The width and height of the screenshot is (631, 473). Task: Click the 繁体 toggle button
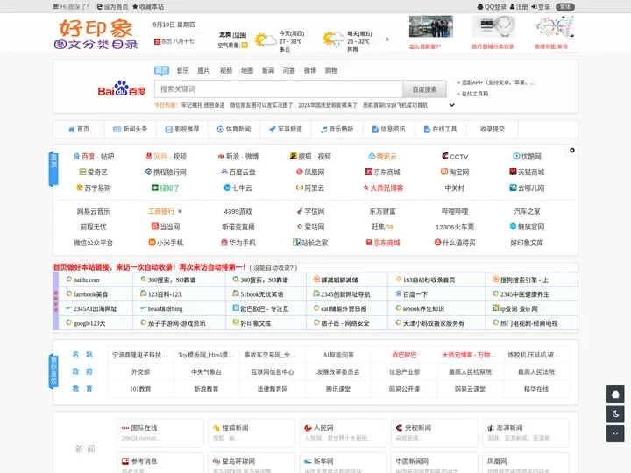[565, 6]
